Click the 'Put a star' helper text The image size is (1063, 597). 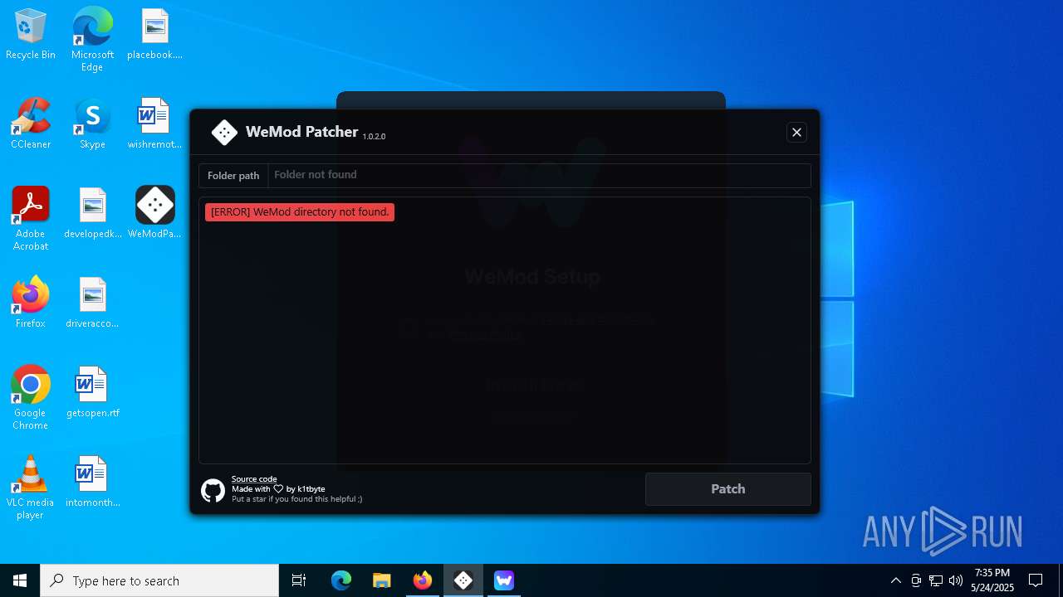[296, 499]
